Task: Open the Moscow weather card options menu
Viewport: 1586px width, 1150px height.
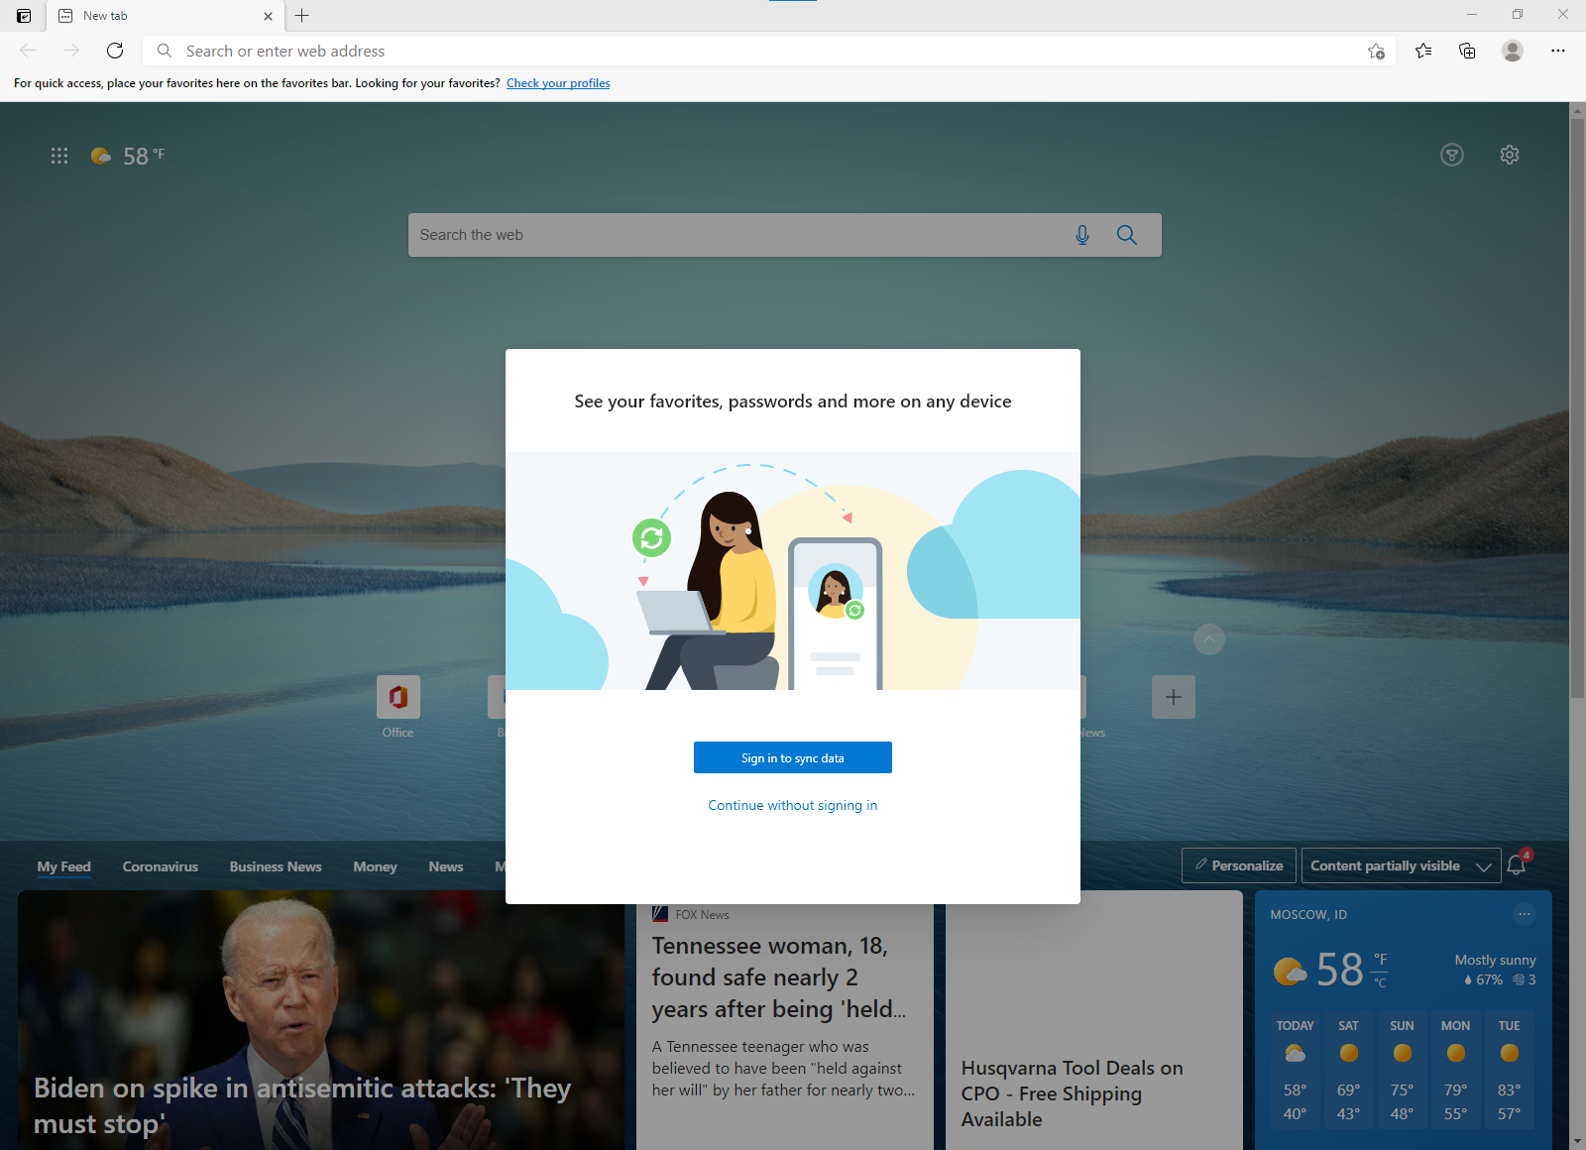Action: (1525, 914)
